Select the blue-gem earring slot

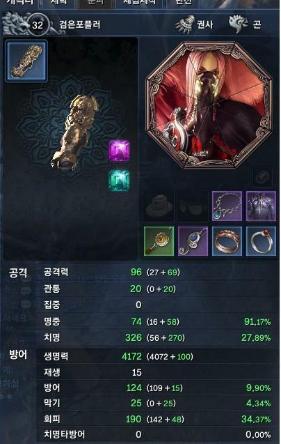click(x=193, y=241)
